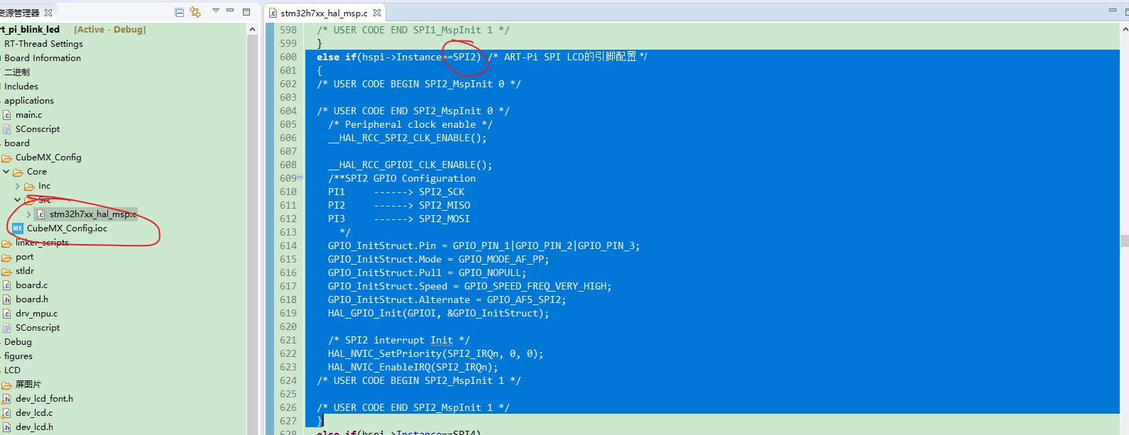The image size is (1129, 435).
Task: Click the board.h header file icon
Action: (x=6, y=299)
